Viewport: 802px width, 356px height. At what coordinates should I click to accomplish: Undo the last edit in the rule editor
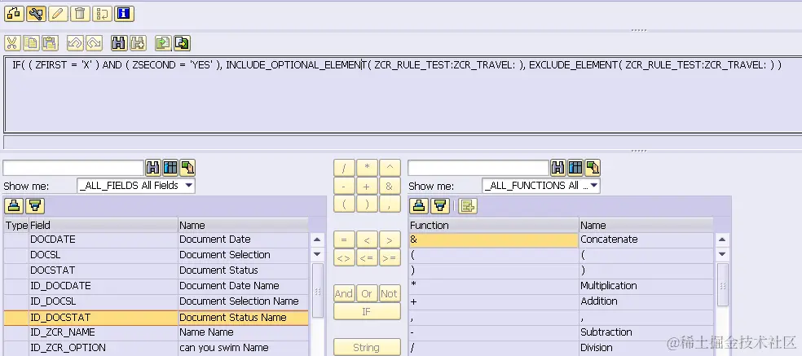pyautogui.click(x=75, y=43)
